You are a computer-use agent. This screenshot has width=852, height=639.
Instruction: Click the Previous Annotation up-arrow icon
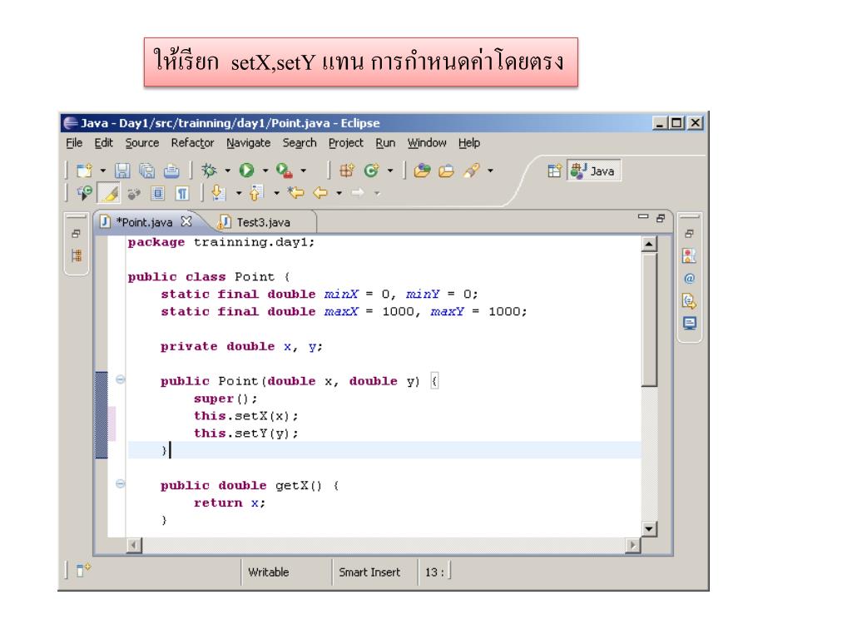[x=256, y=193]
